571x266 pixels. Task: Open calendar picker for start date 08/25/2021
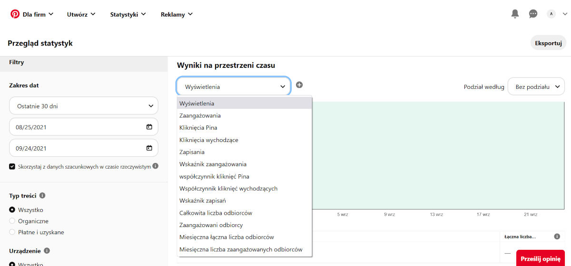[149, 127]
